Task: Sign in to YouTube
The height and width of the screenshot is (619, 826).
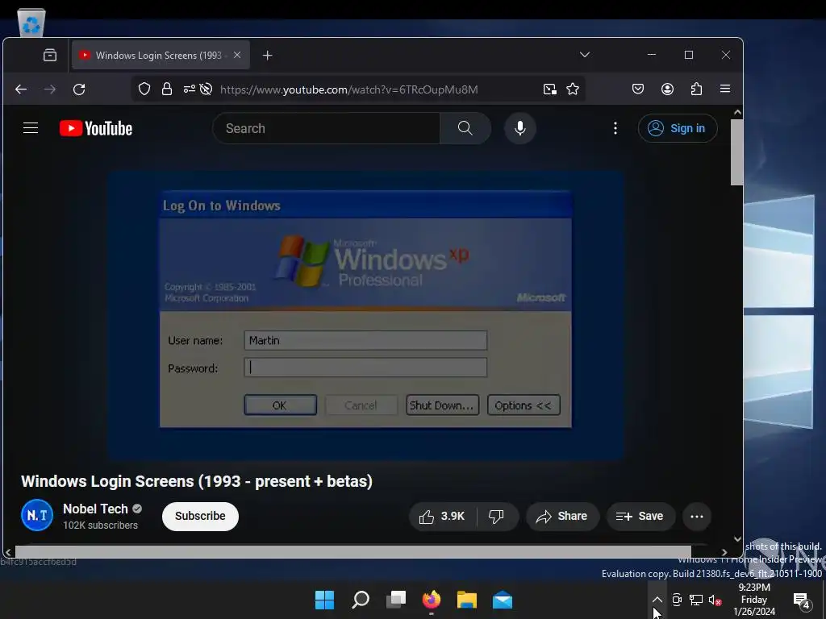Action: 678,128
